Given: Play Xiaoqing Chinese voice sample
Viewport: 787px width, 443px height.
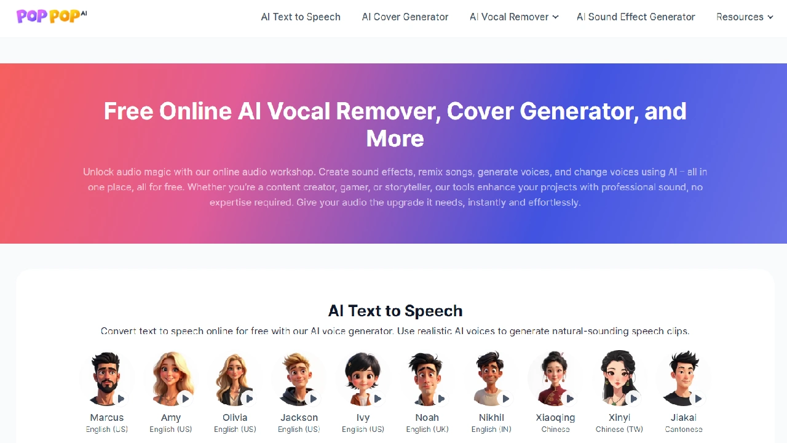Looking at the screenshot, I should point(570,399).
